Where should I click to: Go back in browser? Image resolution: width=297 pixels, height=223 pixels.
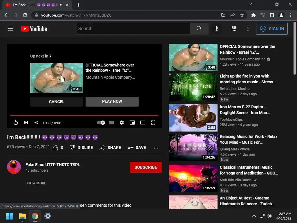(x=6, y=15)
